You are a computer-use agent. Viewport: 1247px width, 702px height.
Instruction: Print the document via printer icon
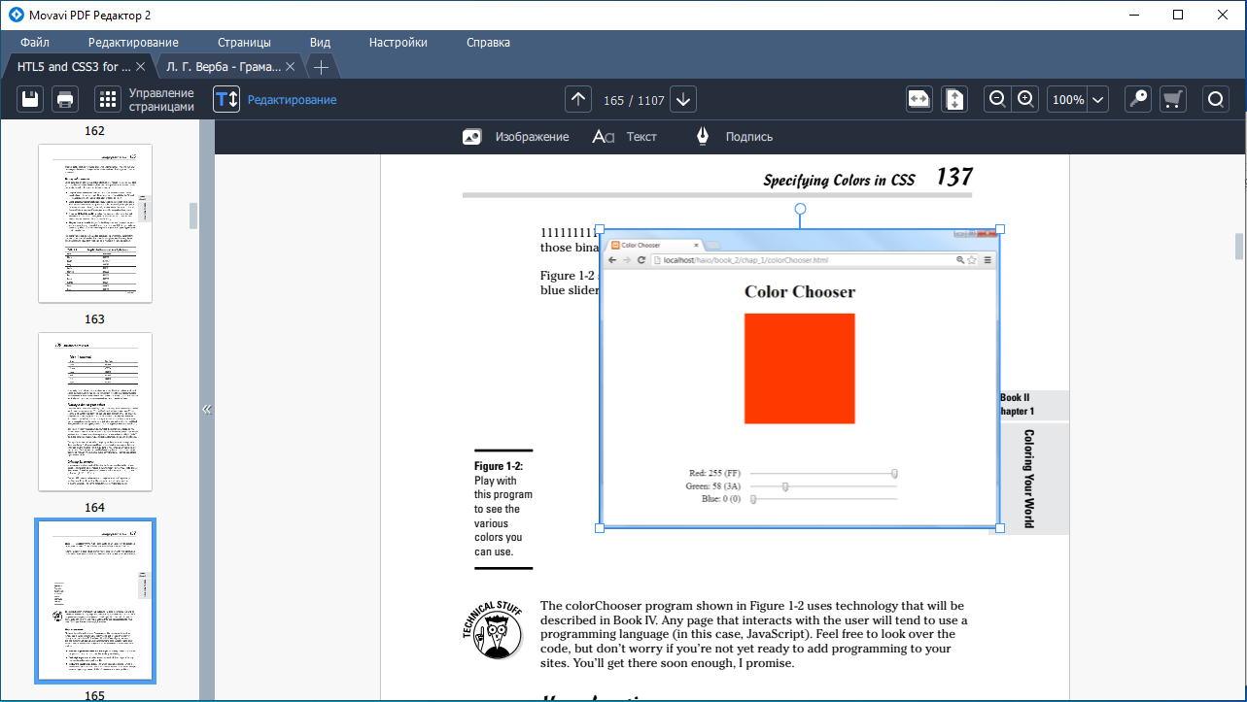point(65,99)
